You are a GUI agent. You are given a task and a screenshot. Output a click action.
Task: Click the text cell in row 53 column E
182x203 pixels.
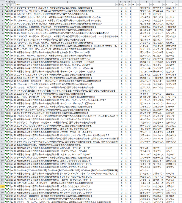67,170
